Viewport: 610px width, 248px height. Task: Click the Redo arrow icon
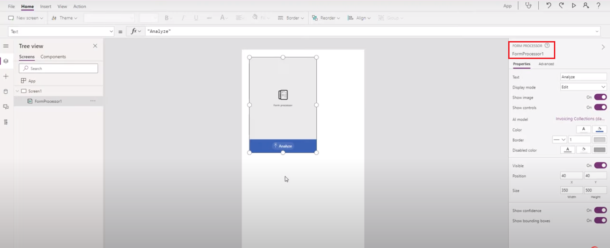click(561, 5)
